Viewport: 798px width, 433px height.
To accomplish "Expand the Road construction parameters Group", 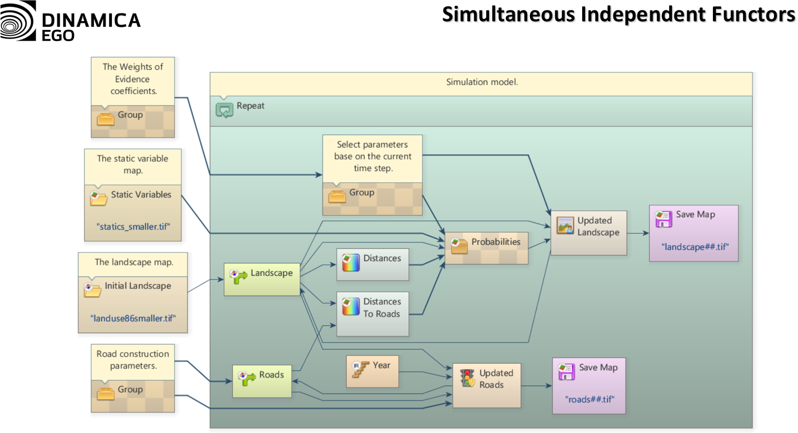I will 106,392.
